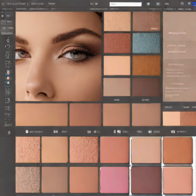
Task: Select the taupe swatch below the smooth light-orange swatch
Action: click(55, 180)
